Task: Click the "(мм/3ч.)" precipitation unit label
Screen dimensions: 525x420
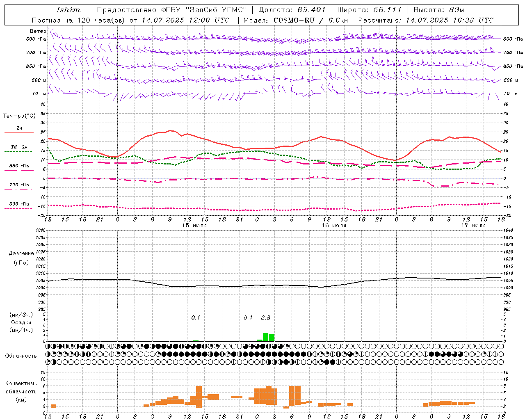Action: pos(21,315)
